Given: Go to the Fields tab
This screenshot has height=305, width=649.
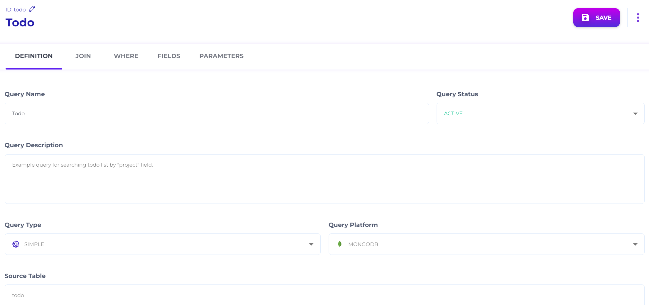Looking at the screenshot, I should click(x=169, y=56).
